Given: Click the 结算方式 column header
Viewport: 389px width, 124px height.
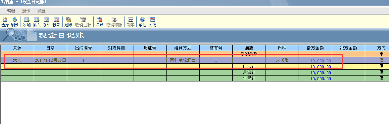Looking at the screenshot, I should [183, 48].
